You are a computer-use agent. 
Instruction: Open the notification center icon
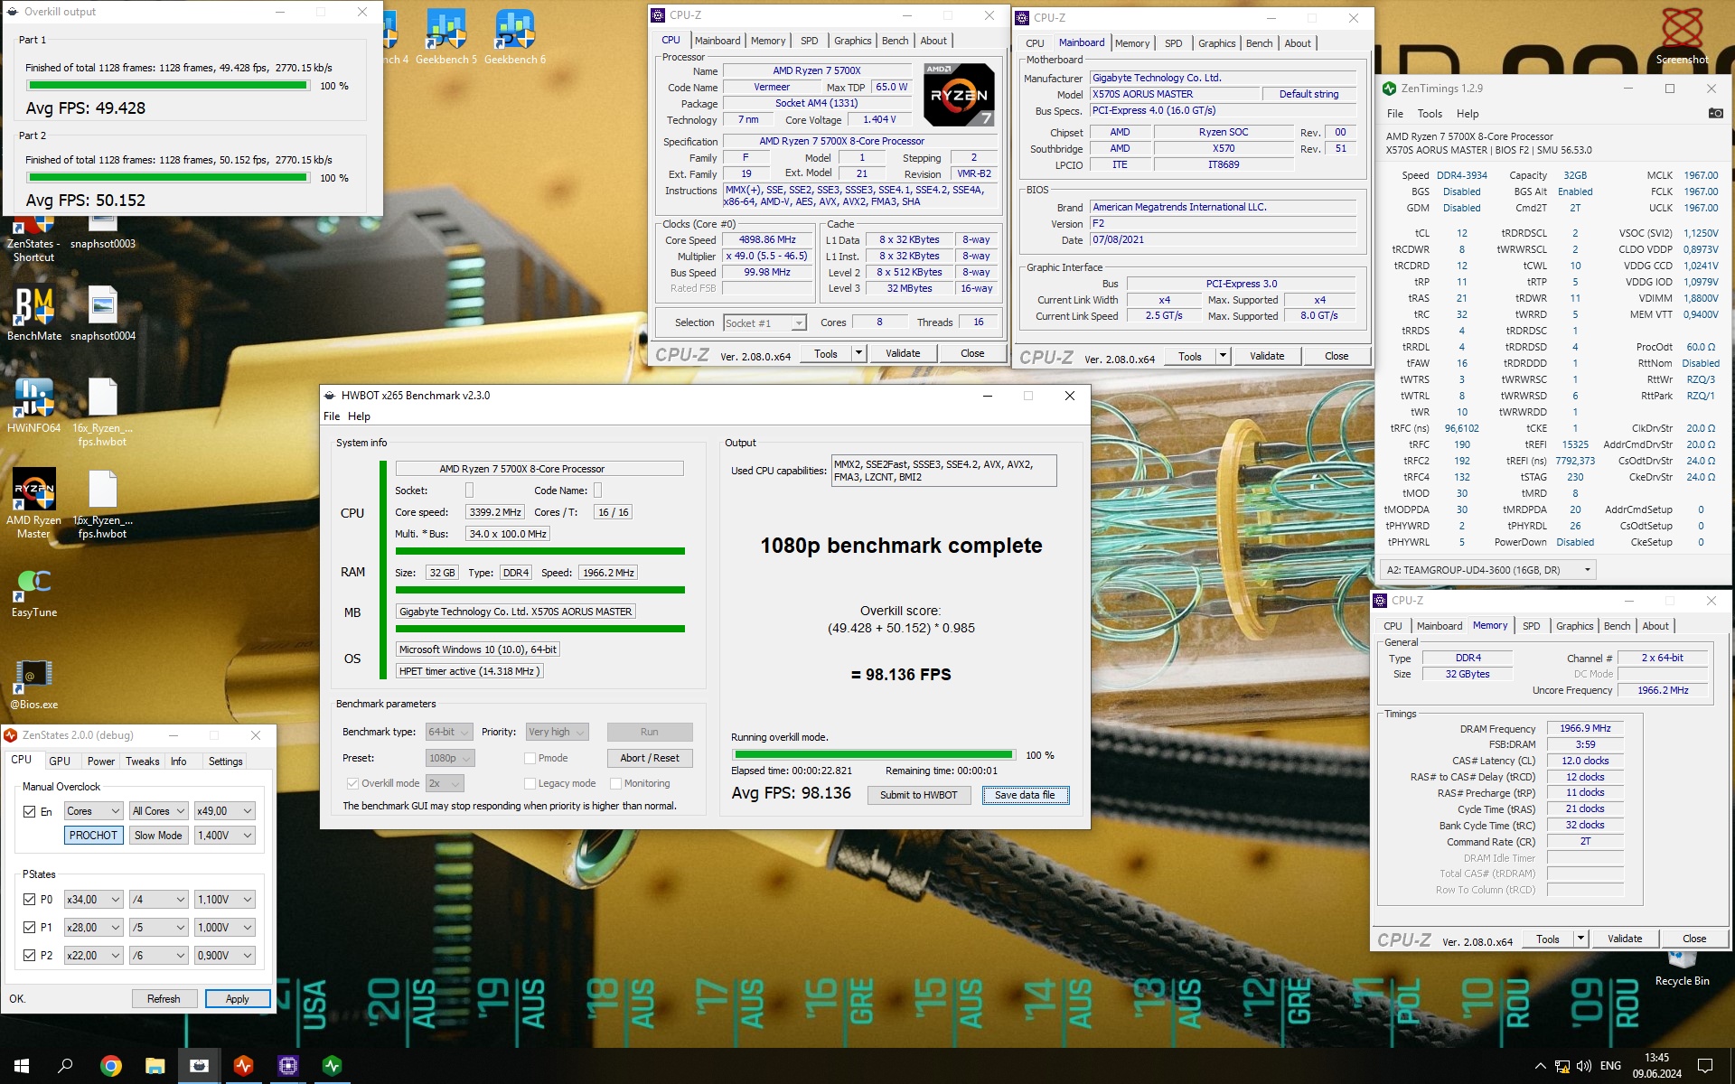click(x=1705, y=1066)
